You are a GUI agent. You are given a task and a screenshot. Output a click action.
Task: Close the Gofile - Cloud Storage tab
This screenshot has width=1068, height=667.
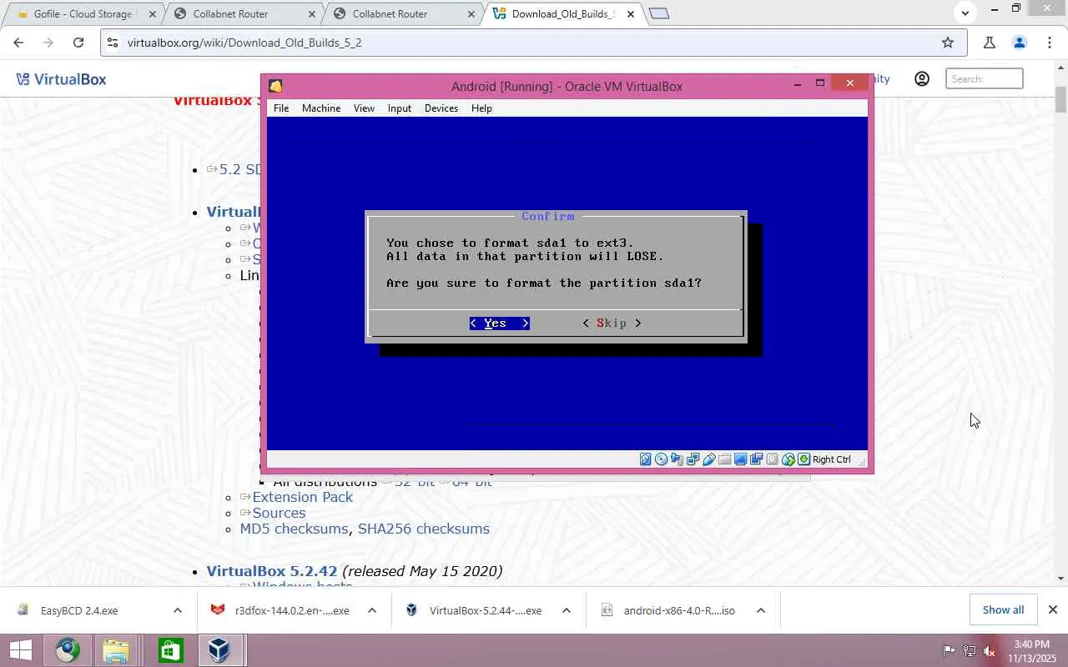coord(152,14)
